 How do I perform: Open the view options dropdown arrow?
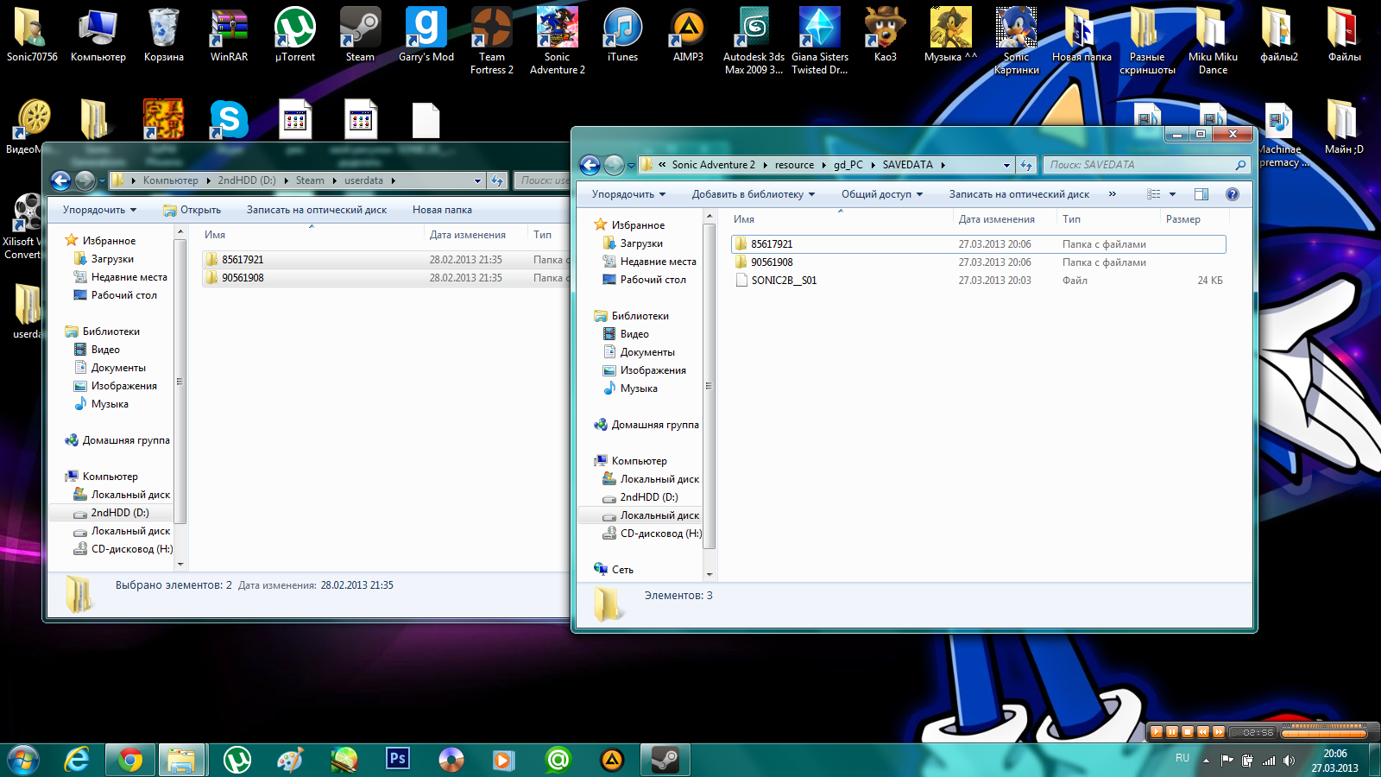pyautogui.click(x=1172, y=194)
